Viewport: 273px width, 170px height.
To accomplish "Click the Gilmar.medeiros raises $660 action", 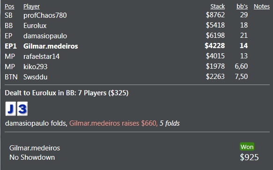I will [113, 123].
